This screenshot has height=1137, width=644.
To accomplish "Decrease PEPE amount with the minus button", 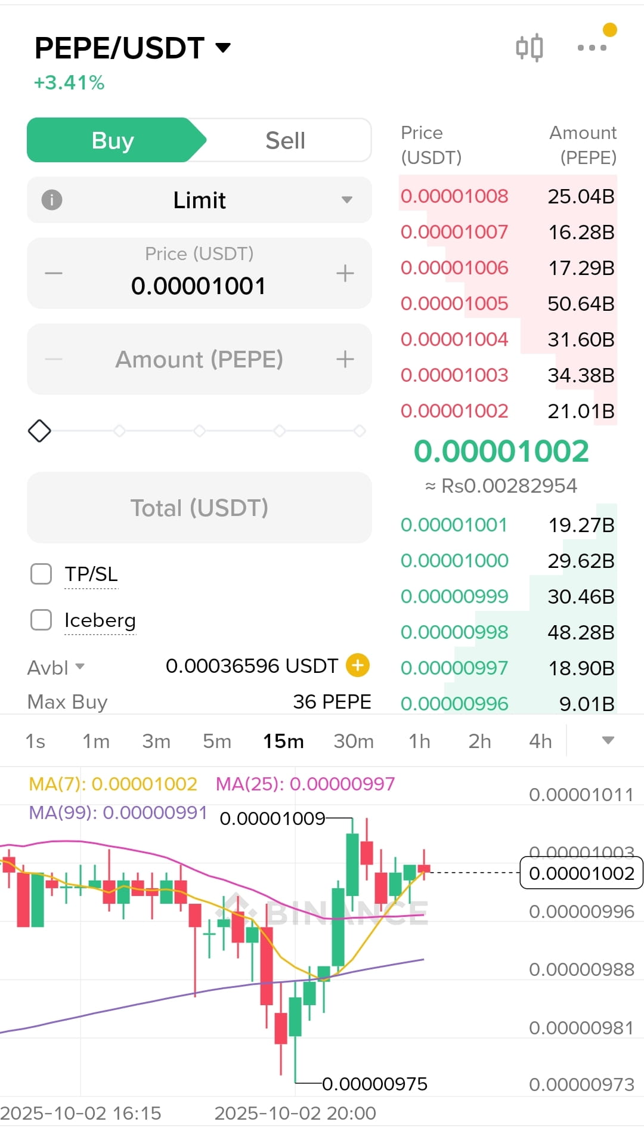I will pyautogui.click(x=54, y=359).
